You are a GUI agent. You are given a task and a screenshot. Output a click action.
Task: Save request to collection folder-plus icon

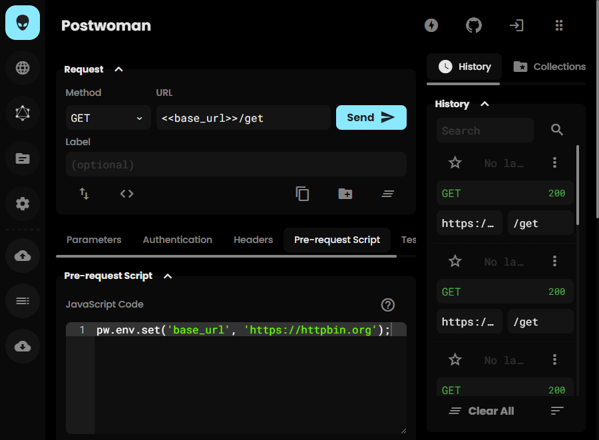click(345, 194)
